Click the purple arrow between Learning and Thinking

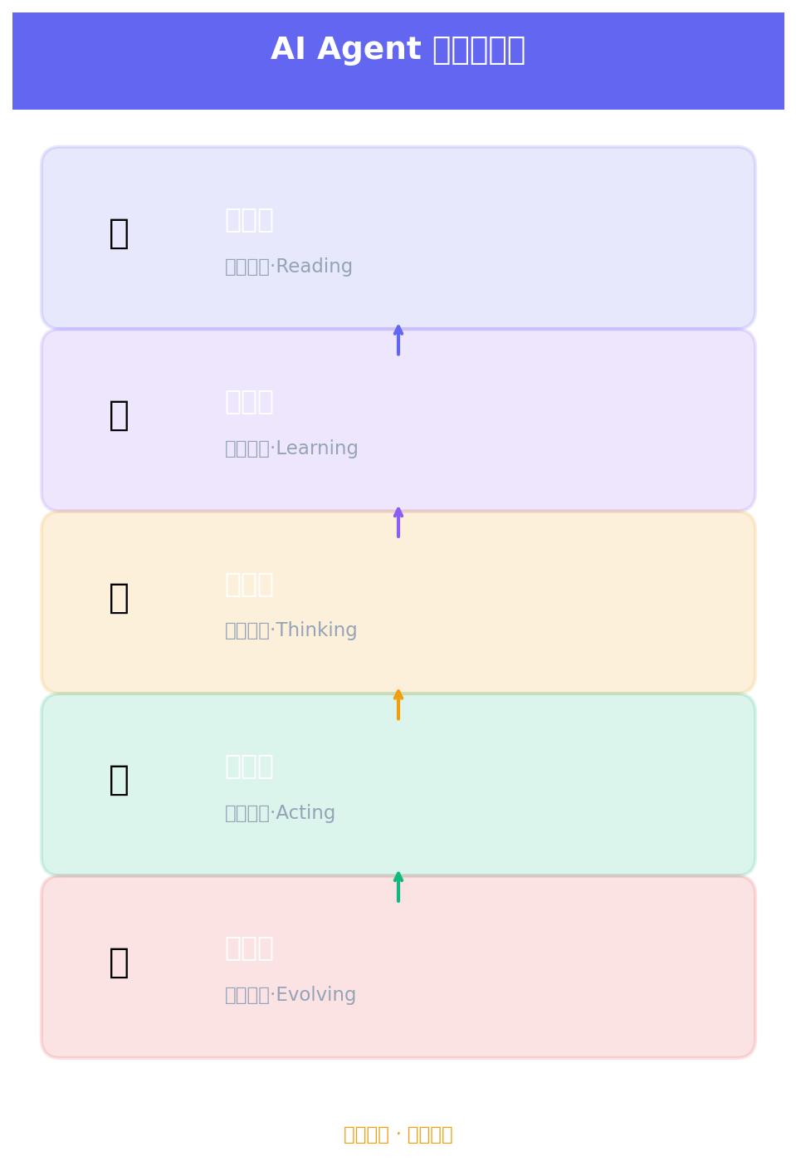(x=398, y=522)
